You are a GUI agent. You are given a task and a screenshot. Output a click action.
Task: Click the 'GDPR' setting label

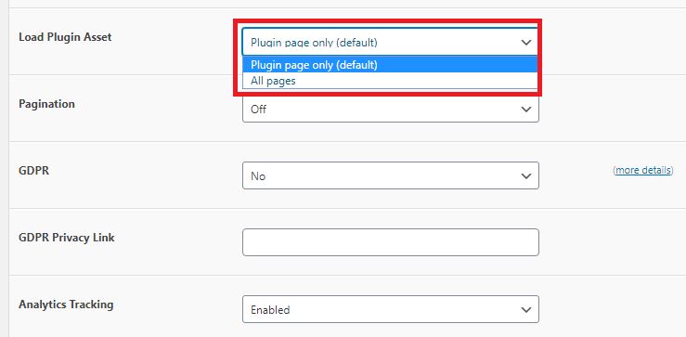point(33,171)
